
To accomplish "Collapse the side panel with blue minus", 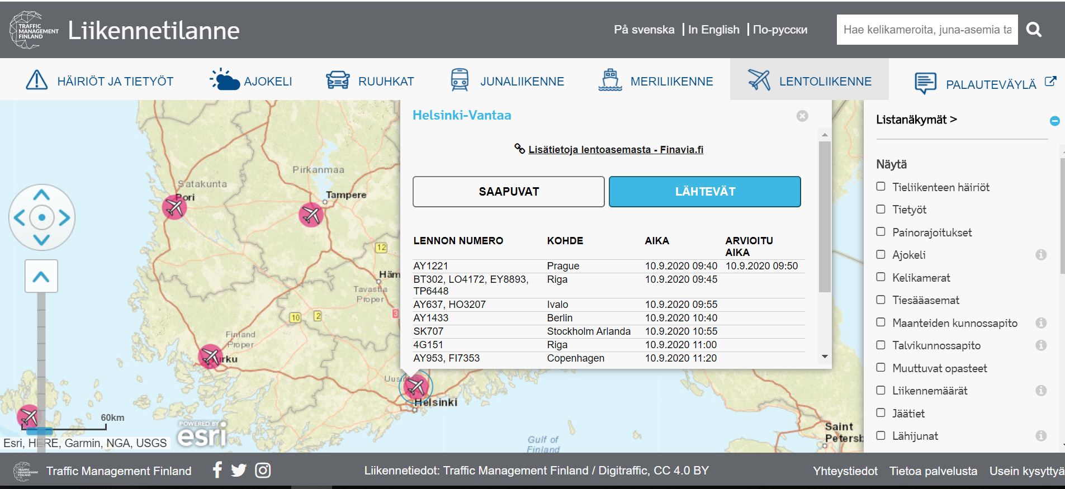I will click(1054, 121).
